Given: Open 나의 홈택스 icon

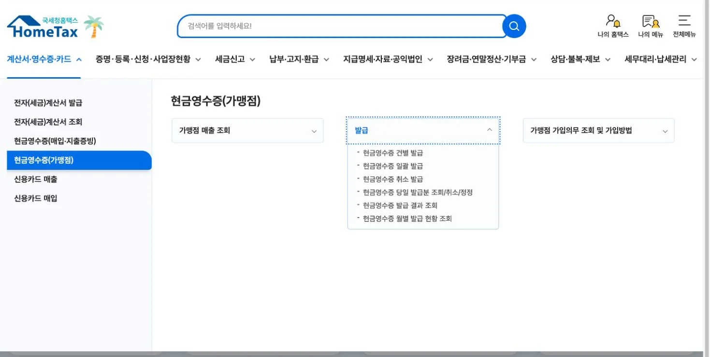Looking at the screenshot, I should [613, 27].
